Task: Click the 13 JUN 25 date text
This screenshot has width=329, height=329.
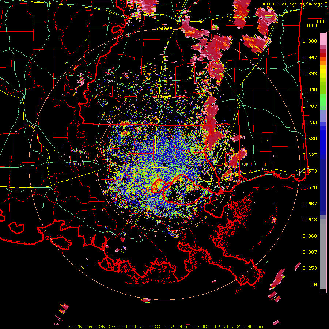Action: tap(230, 326)
